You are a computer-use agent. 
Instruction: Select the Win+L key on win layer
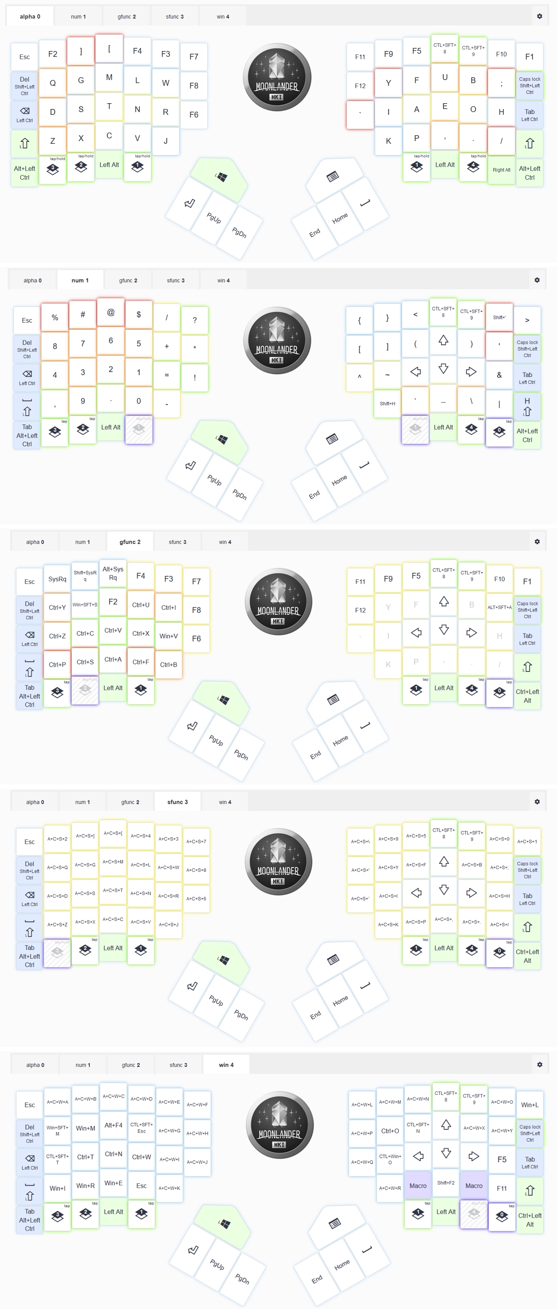[530, 1105]
